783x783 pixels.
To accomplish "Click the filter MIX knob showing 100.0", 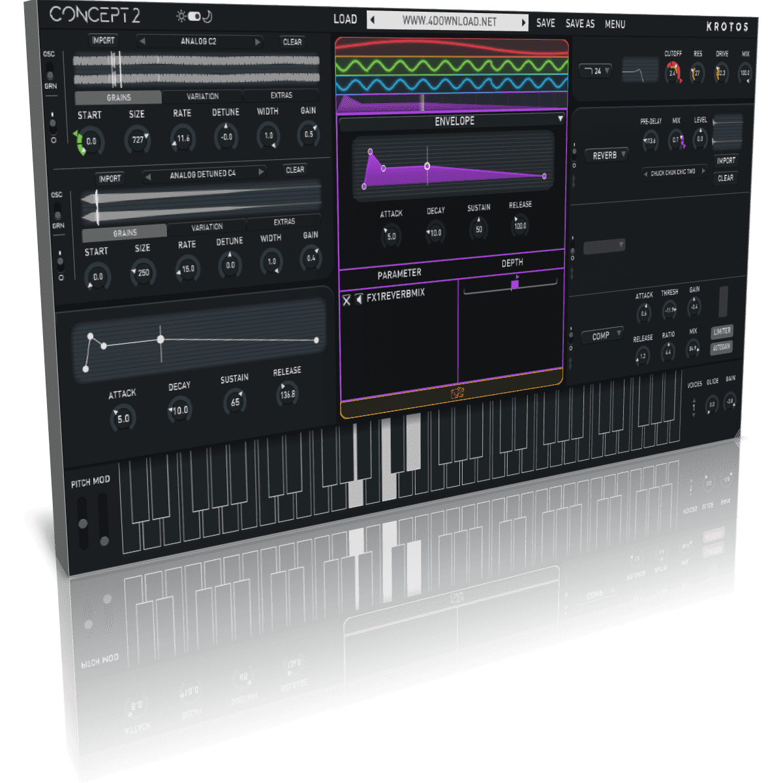I will click(x=745, y=73).
